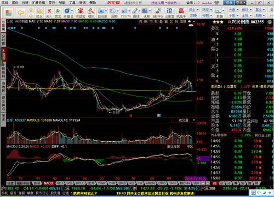
Task: Expand the 基金 dropdown
Action: pyautogui.click(x=260, y=10)
